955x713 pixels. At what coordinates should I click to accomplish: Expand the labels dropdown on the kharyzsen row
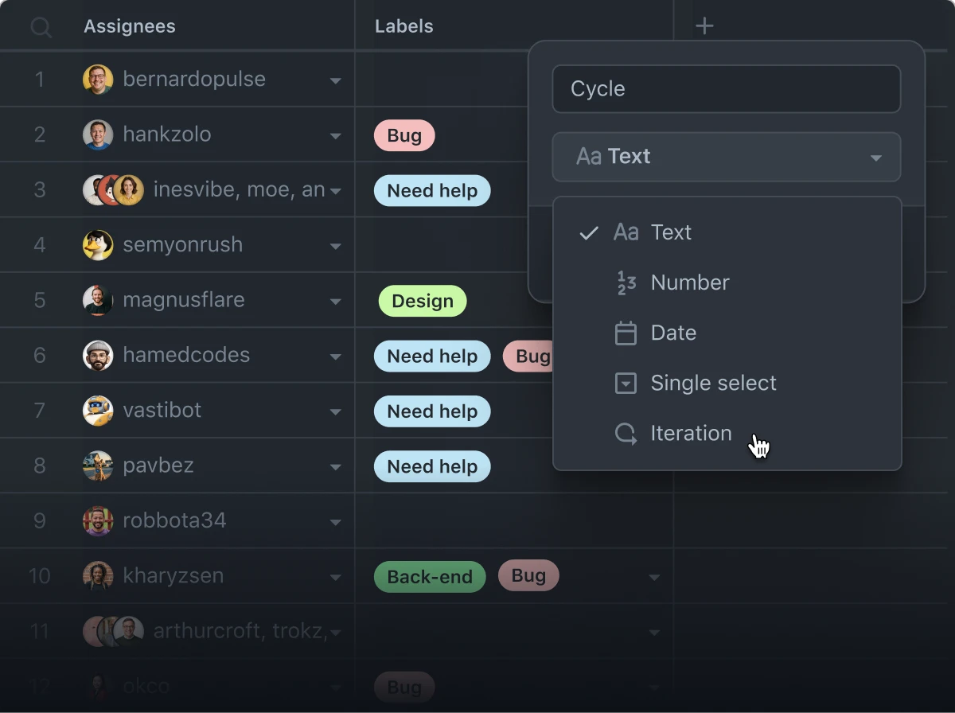(654, 576)
